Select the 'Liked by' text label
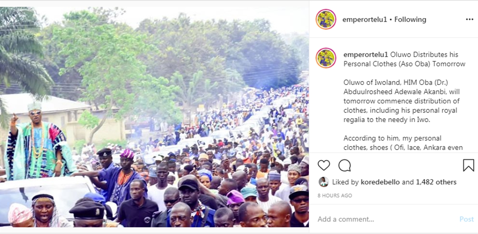This screenshot has height=234, width=478. (x=345, y=182)
